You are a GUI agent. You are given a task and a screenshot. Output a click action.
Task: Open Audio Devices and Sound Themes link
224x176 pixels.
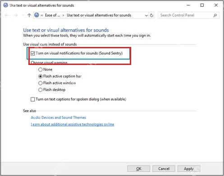tap(58, 117)
